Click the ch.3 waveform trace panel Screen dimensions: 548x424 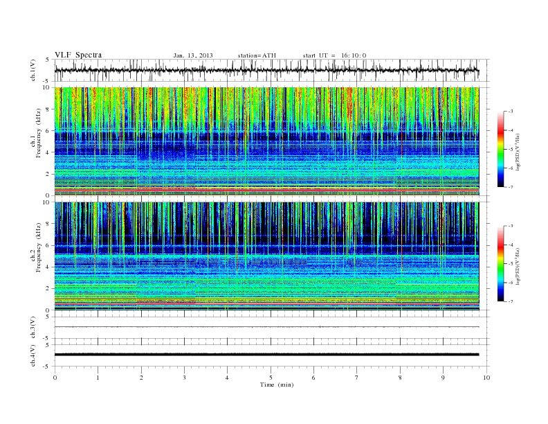[x=272, y=328]
